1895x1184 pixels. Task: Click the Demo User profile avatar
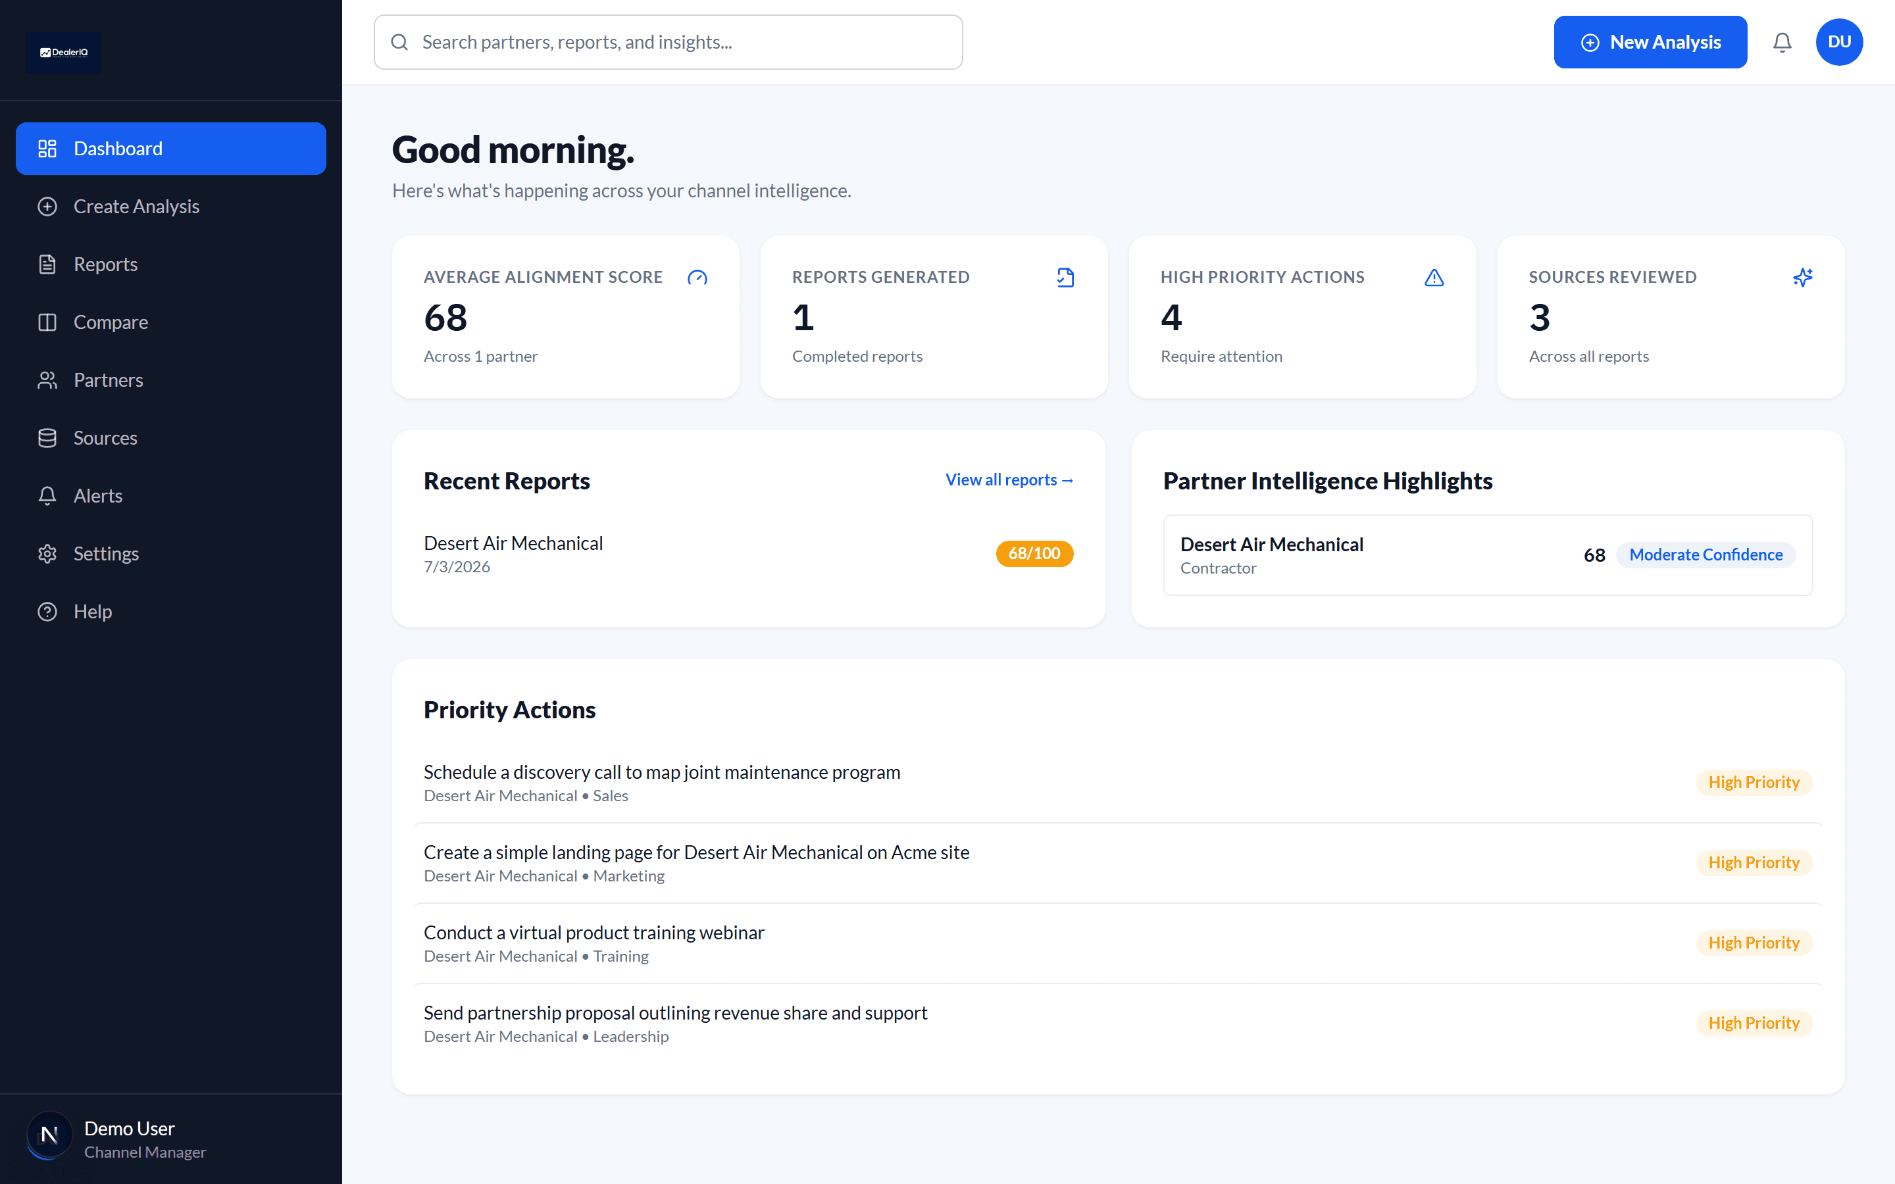click(x=49, y=1135)
